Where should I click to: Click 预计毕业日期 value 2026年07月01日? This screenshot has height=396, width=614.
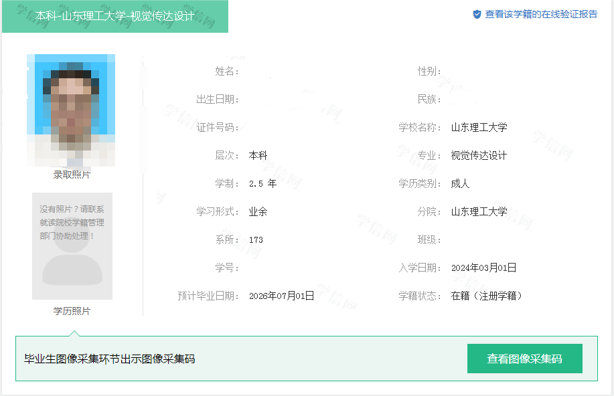tap(281, 296)
